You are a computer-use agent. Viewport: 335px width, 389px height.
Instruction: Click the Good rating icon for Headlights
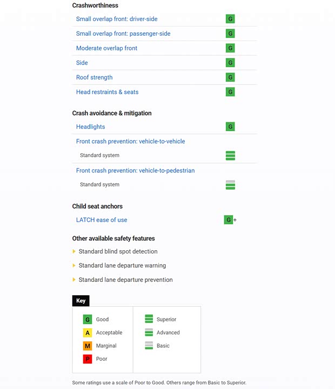[x=230, y=127]
